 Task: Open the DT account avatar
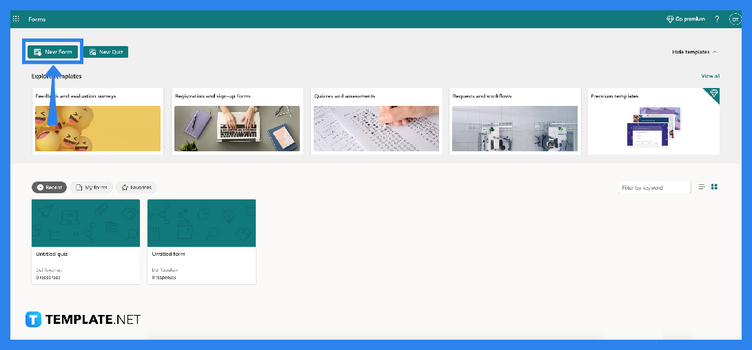pyautogui.click(x=735, y=19)
